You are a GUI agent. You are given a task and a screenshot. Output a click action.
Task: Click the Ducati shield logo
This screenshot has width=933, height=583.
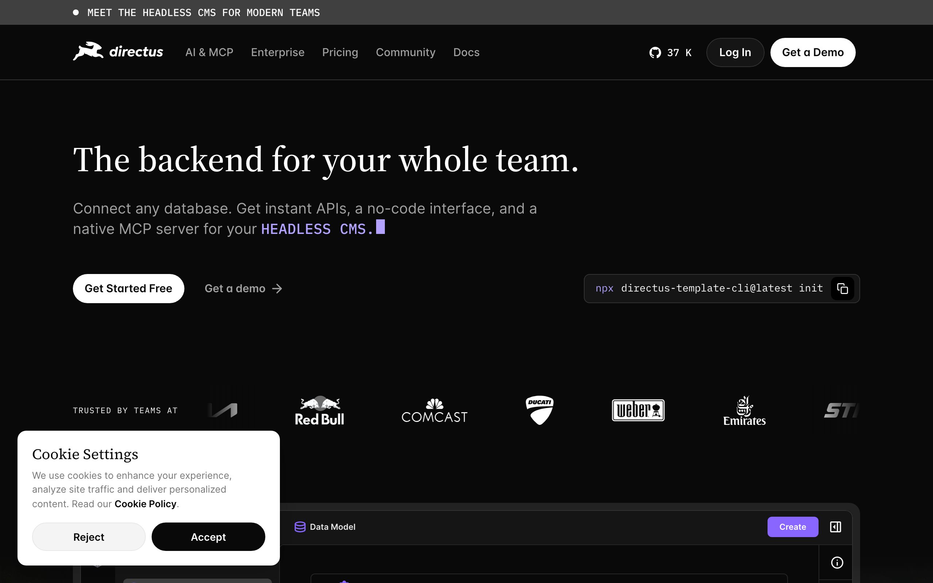539,410
